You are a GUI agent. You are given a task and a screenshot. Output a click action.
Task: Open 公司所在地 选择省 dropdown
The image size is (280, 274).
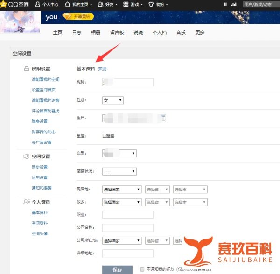(x=157, y=240)
